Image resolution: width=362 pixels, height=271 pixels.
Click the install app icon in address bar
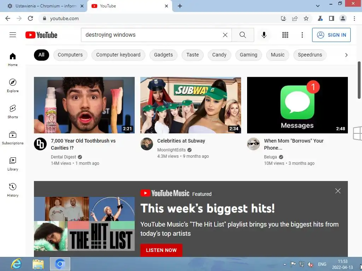tap(284, 18)
